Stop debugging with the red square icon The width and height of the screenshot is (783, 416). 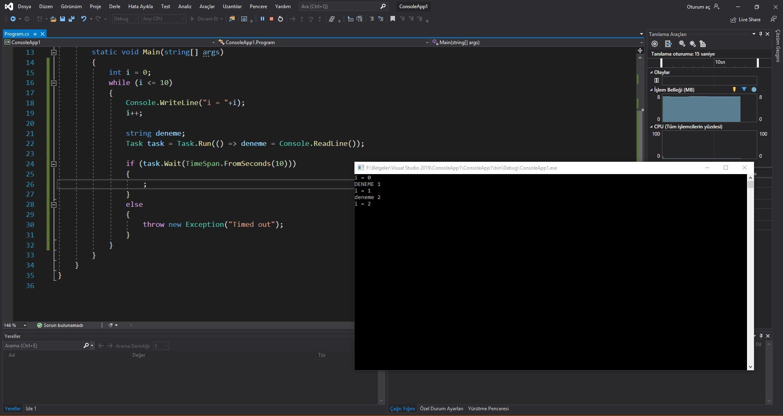pos(271,19)
